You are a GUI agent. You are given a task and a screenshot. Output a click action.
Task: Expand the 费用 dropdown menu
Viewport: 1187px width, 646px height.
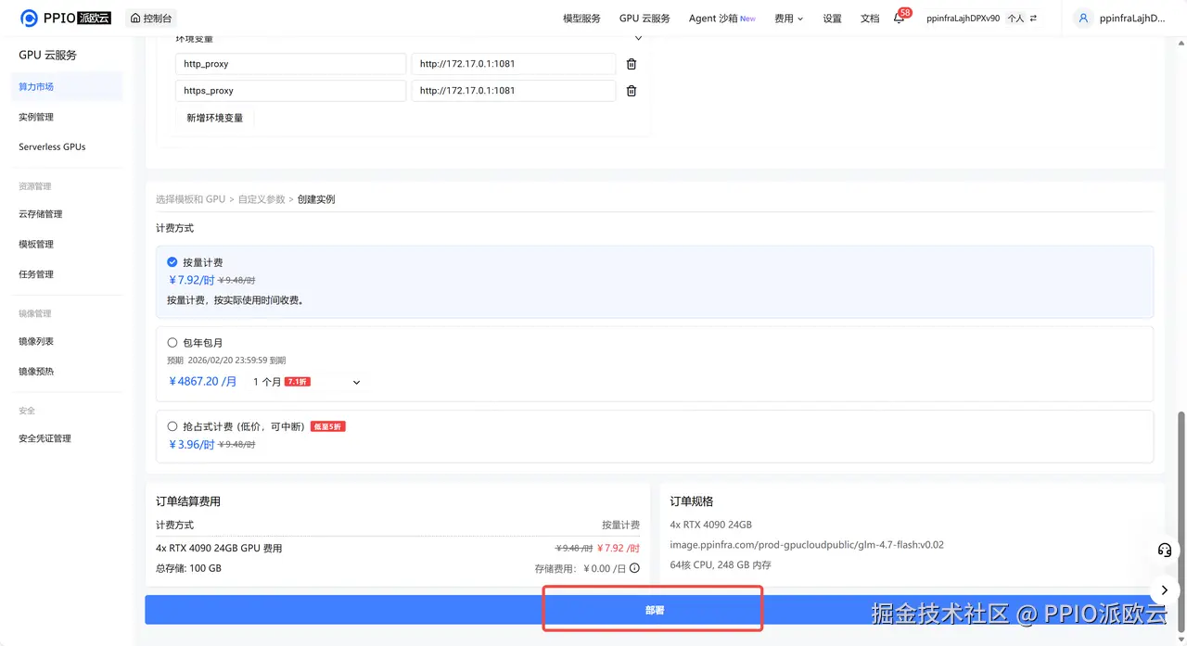pyautogui.click(x=788, y=19)
